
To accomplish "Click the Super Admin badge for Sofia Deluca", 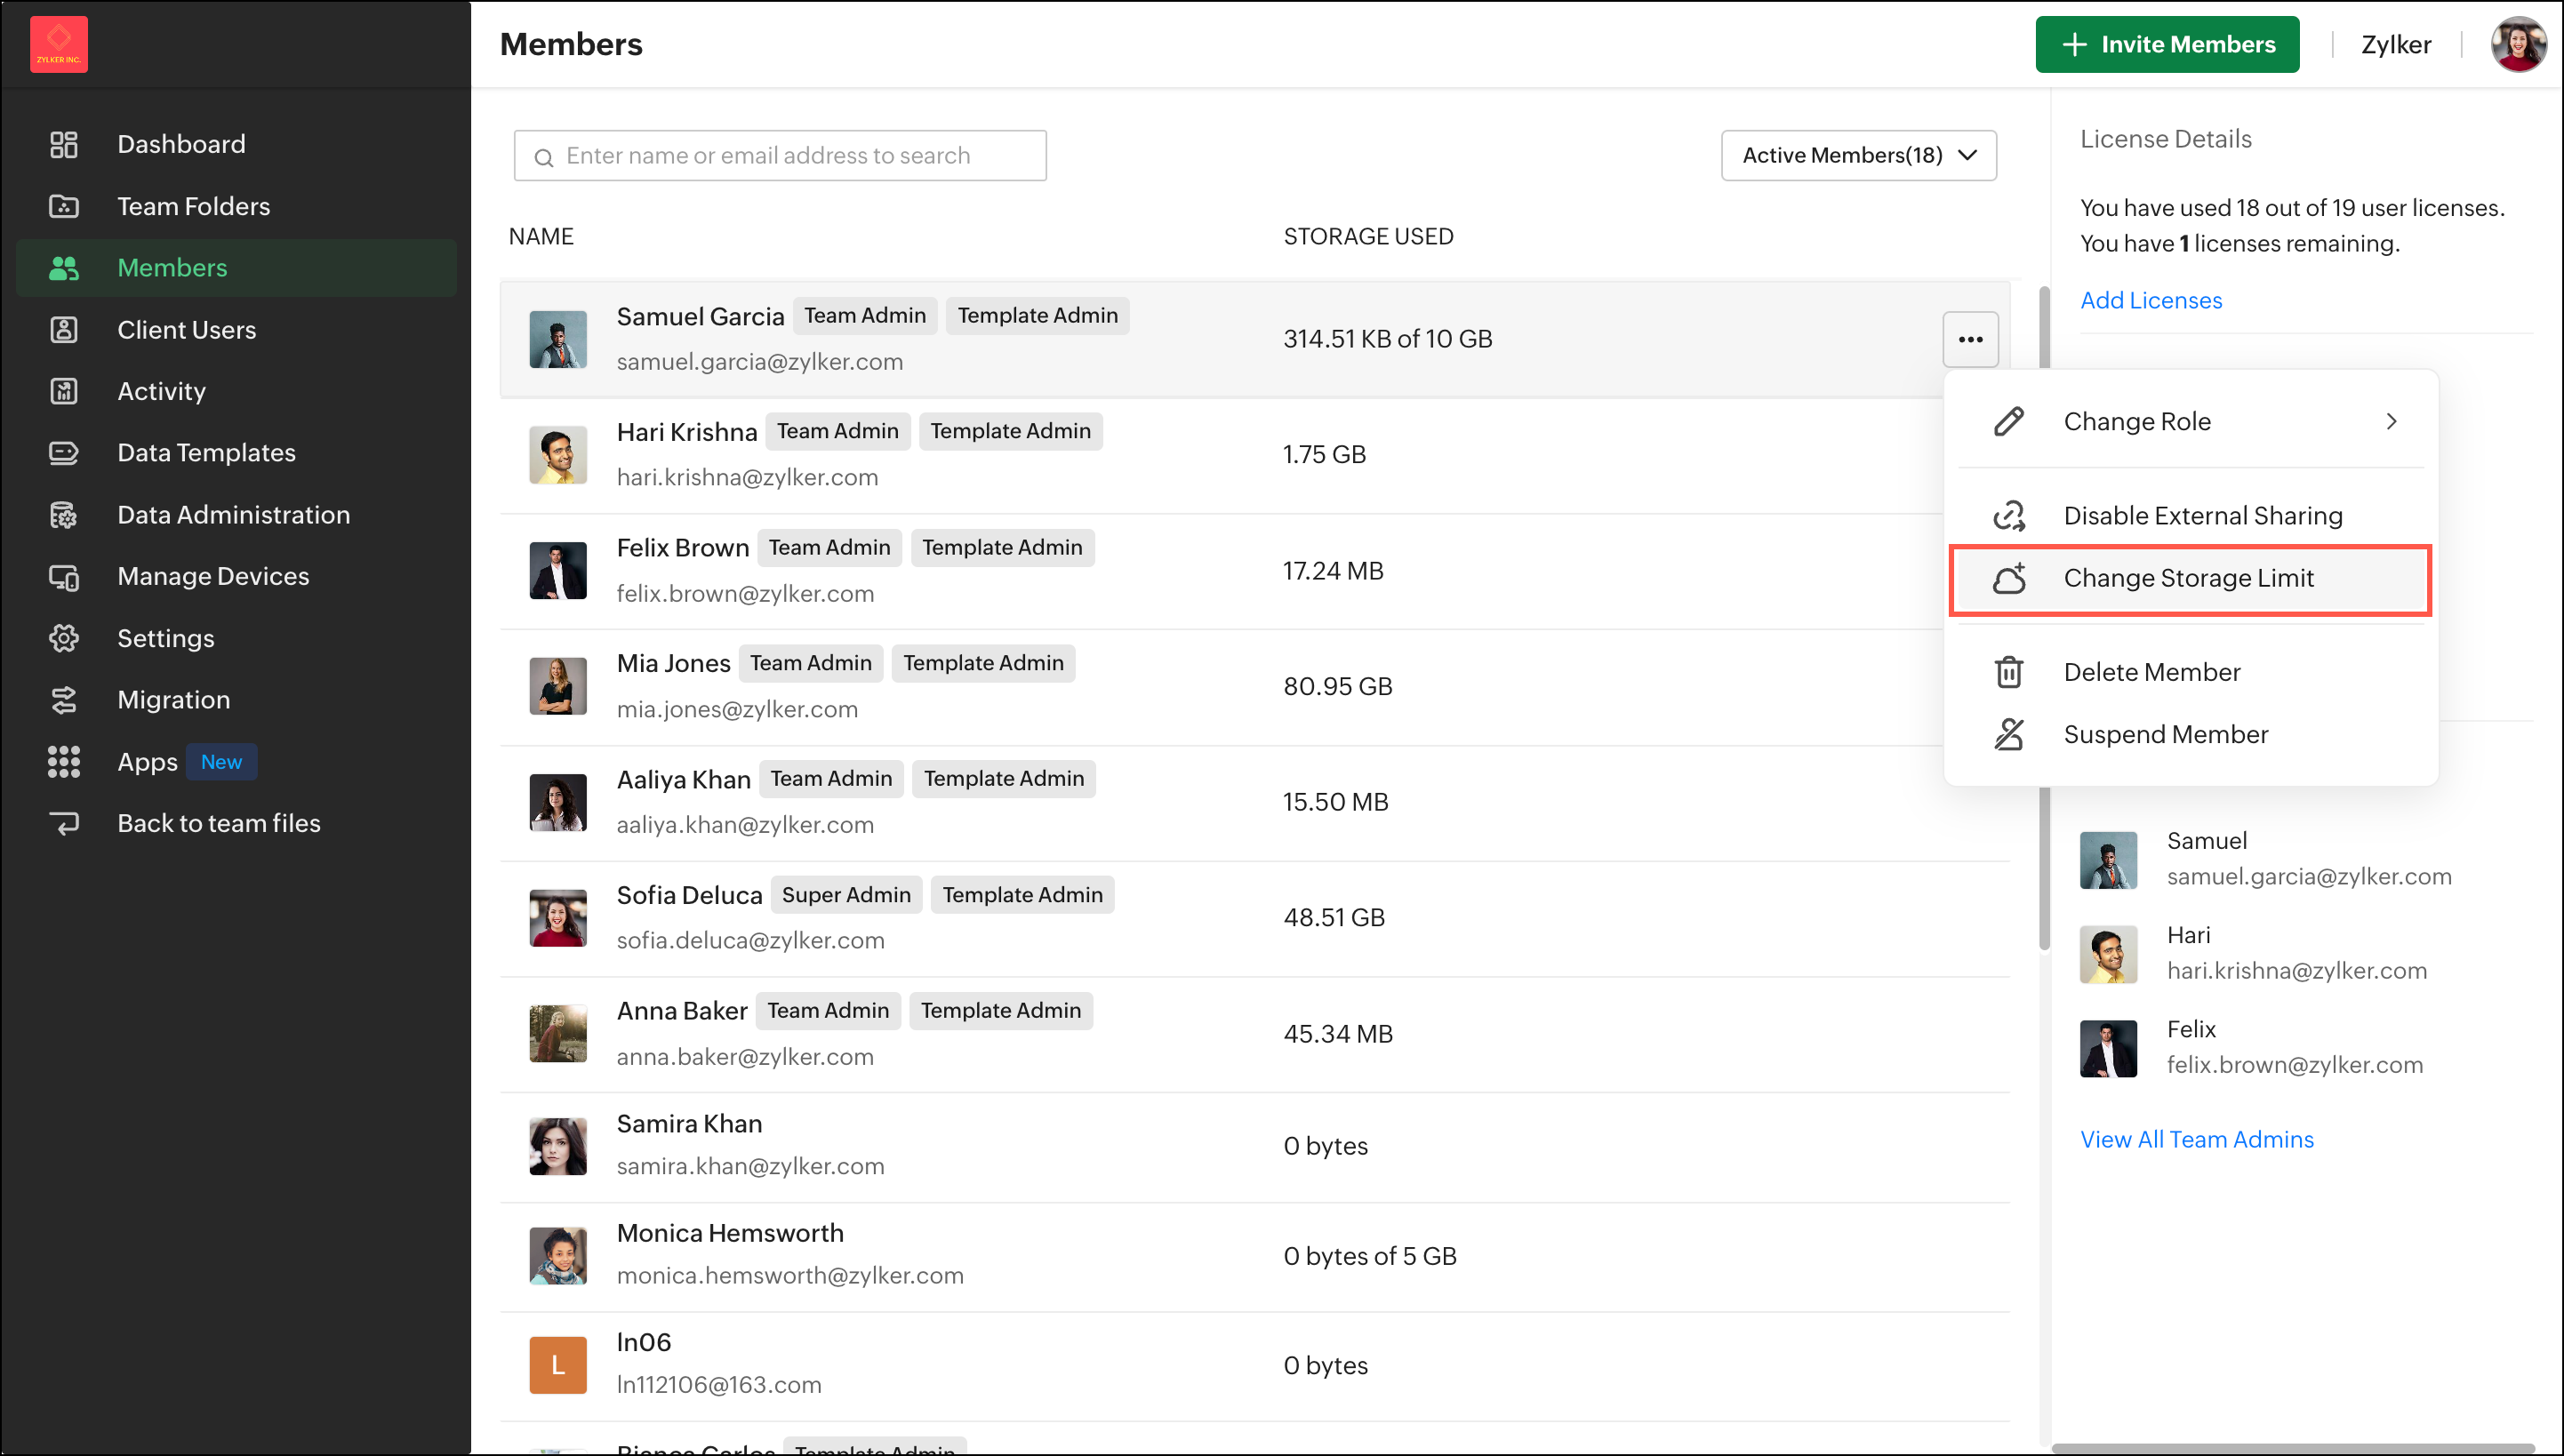I will [846, 895].
